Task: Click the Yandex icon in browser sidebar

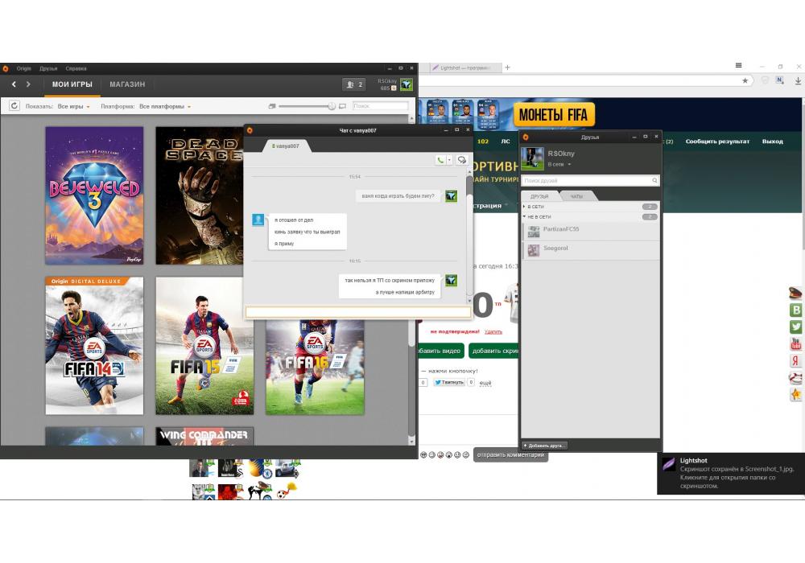Action: point(795,360)
